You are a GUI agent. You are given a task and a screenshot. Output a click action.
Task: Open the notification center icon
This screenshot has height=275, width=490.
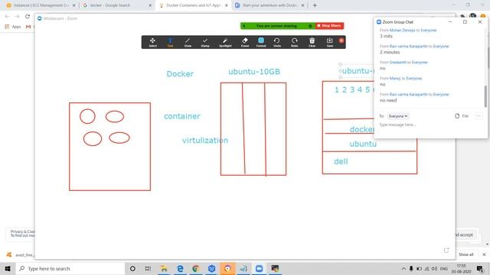480,268
